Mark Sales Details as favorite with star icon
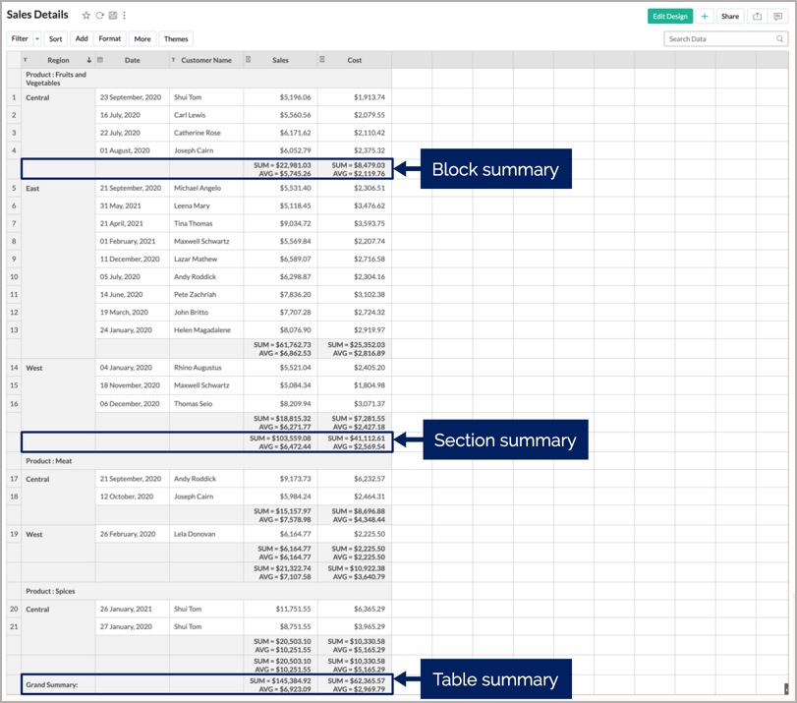The width and height of the screenshot is (797, 703). tap(85, 16)
